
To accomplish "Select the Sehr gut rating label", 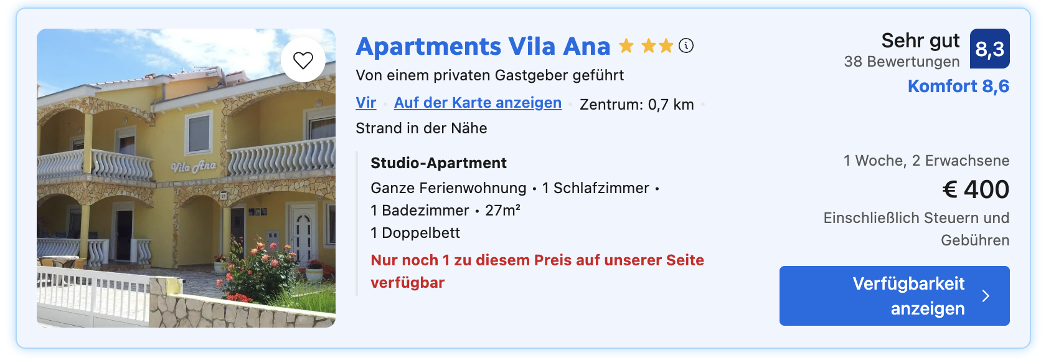I will click(x=920, y=40).
